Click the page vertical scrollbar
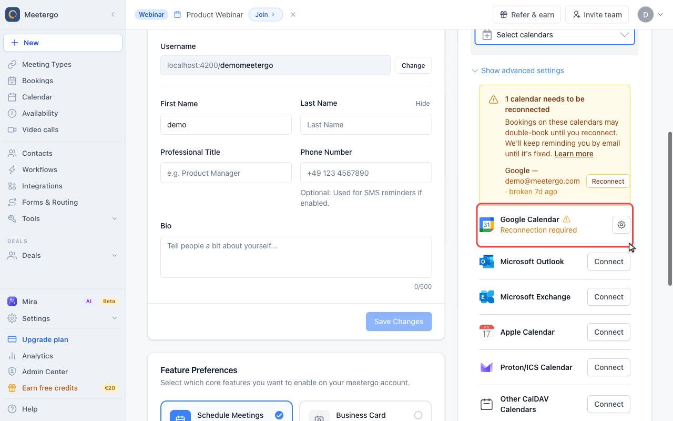The width and height of the screenshot is (673, 421). 670,208
